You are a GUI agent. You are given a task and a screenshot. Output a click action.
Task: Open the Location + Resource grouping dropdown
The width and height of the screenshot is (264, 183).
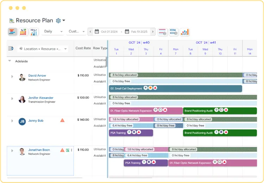point(43,49)
